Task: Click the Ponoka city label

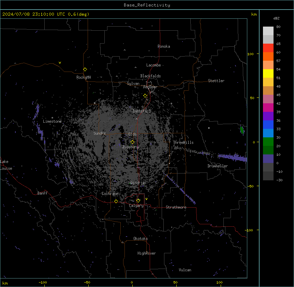Action: pyautogui.click(x=164, y=46)
